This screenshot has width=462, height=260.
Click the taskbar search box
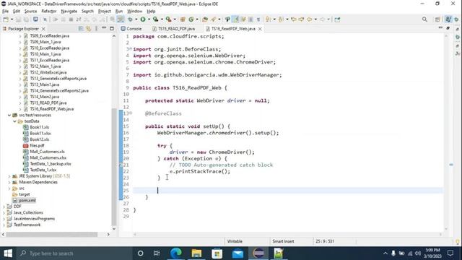point(74,253)
